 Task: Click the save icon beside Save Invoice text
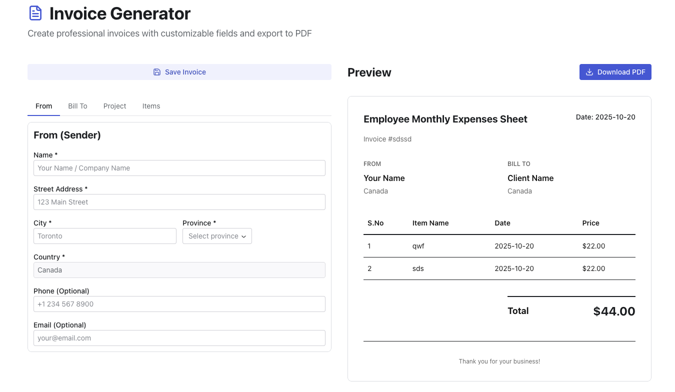click(x=156, y=72)
